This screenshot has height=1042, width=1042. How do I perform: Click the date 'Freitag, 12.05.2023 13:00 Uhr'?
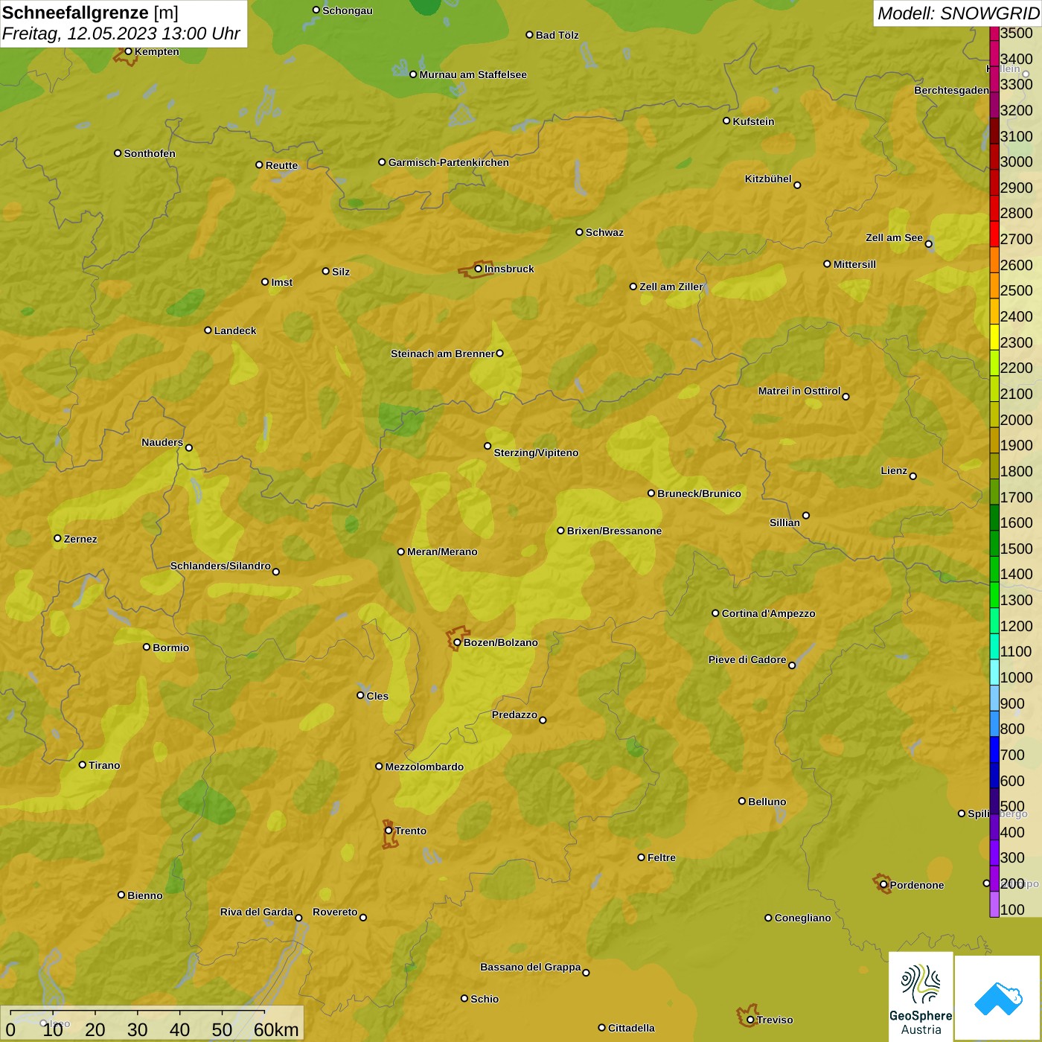(121, 33)
